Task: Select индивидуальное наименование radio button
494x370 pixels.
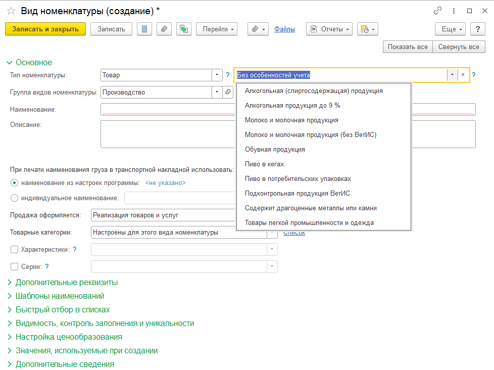Action: pos(14,198)
